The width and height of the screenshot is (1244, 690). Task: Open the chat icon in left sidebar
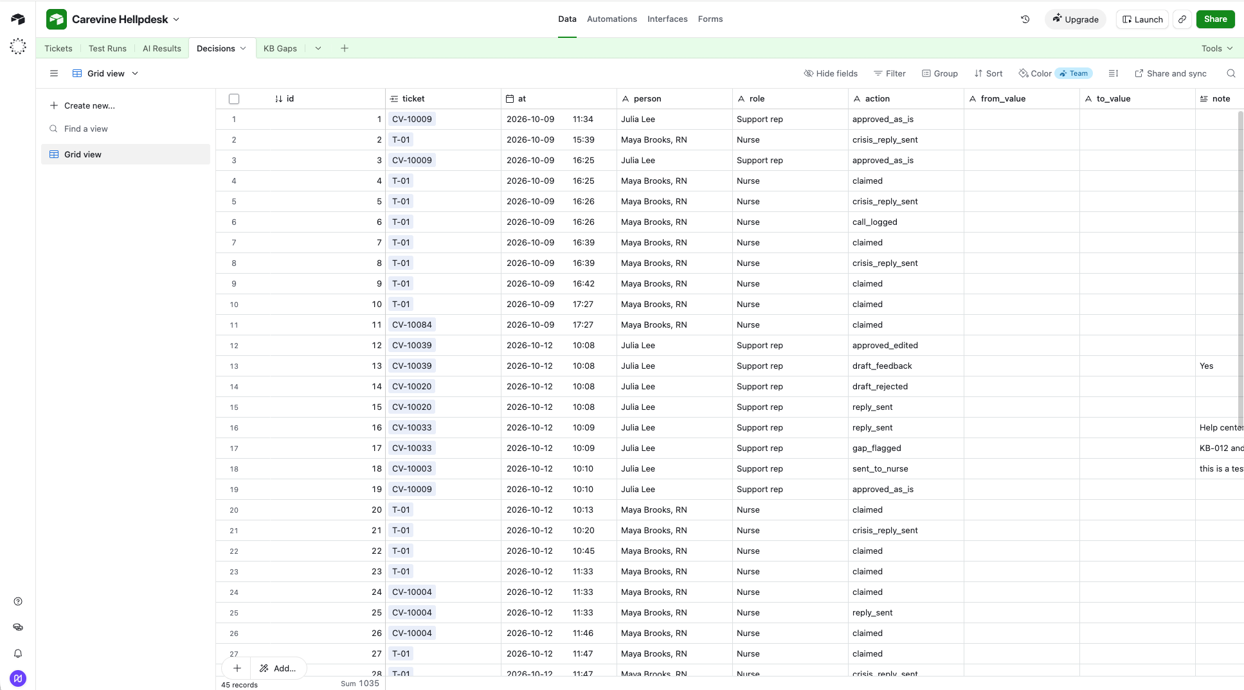point(18,627)
